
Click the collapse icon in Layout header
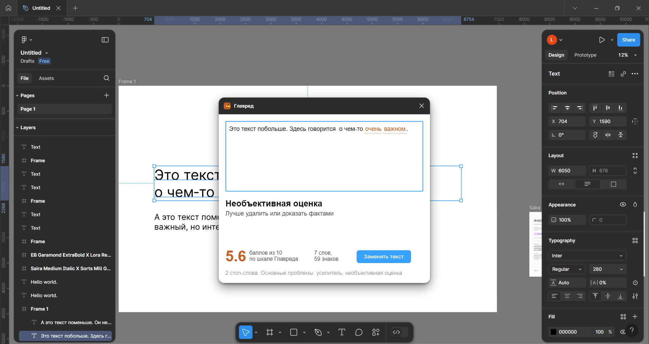635,155
